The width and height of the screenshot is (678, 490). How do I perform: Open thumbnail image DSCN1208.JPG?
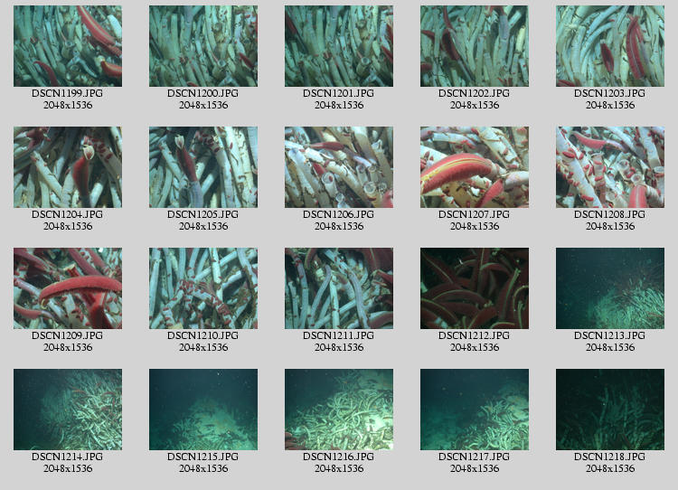click(610, 167)
